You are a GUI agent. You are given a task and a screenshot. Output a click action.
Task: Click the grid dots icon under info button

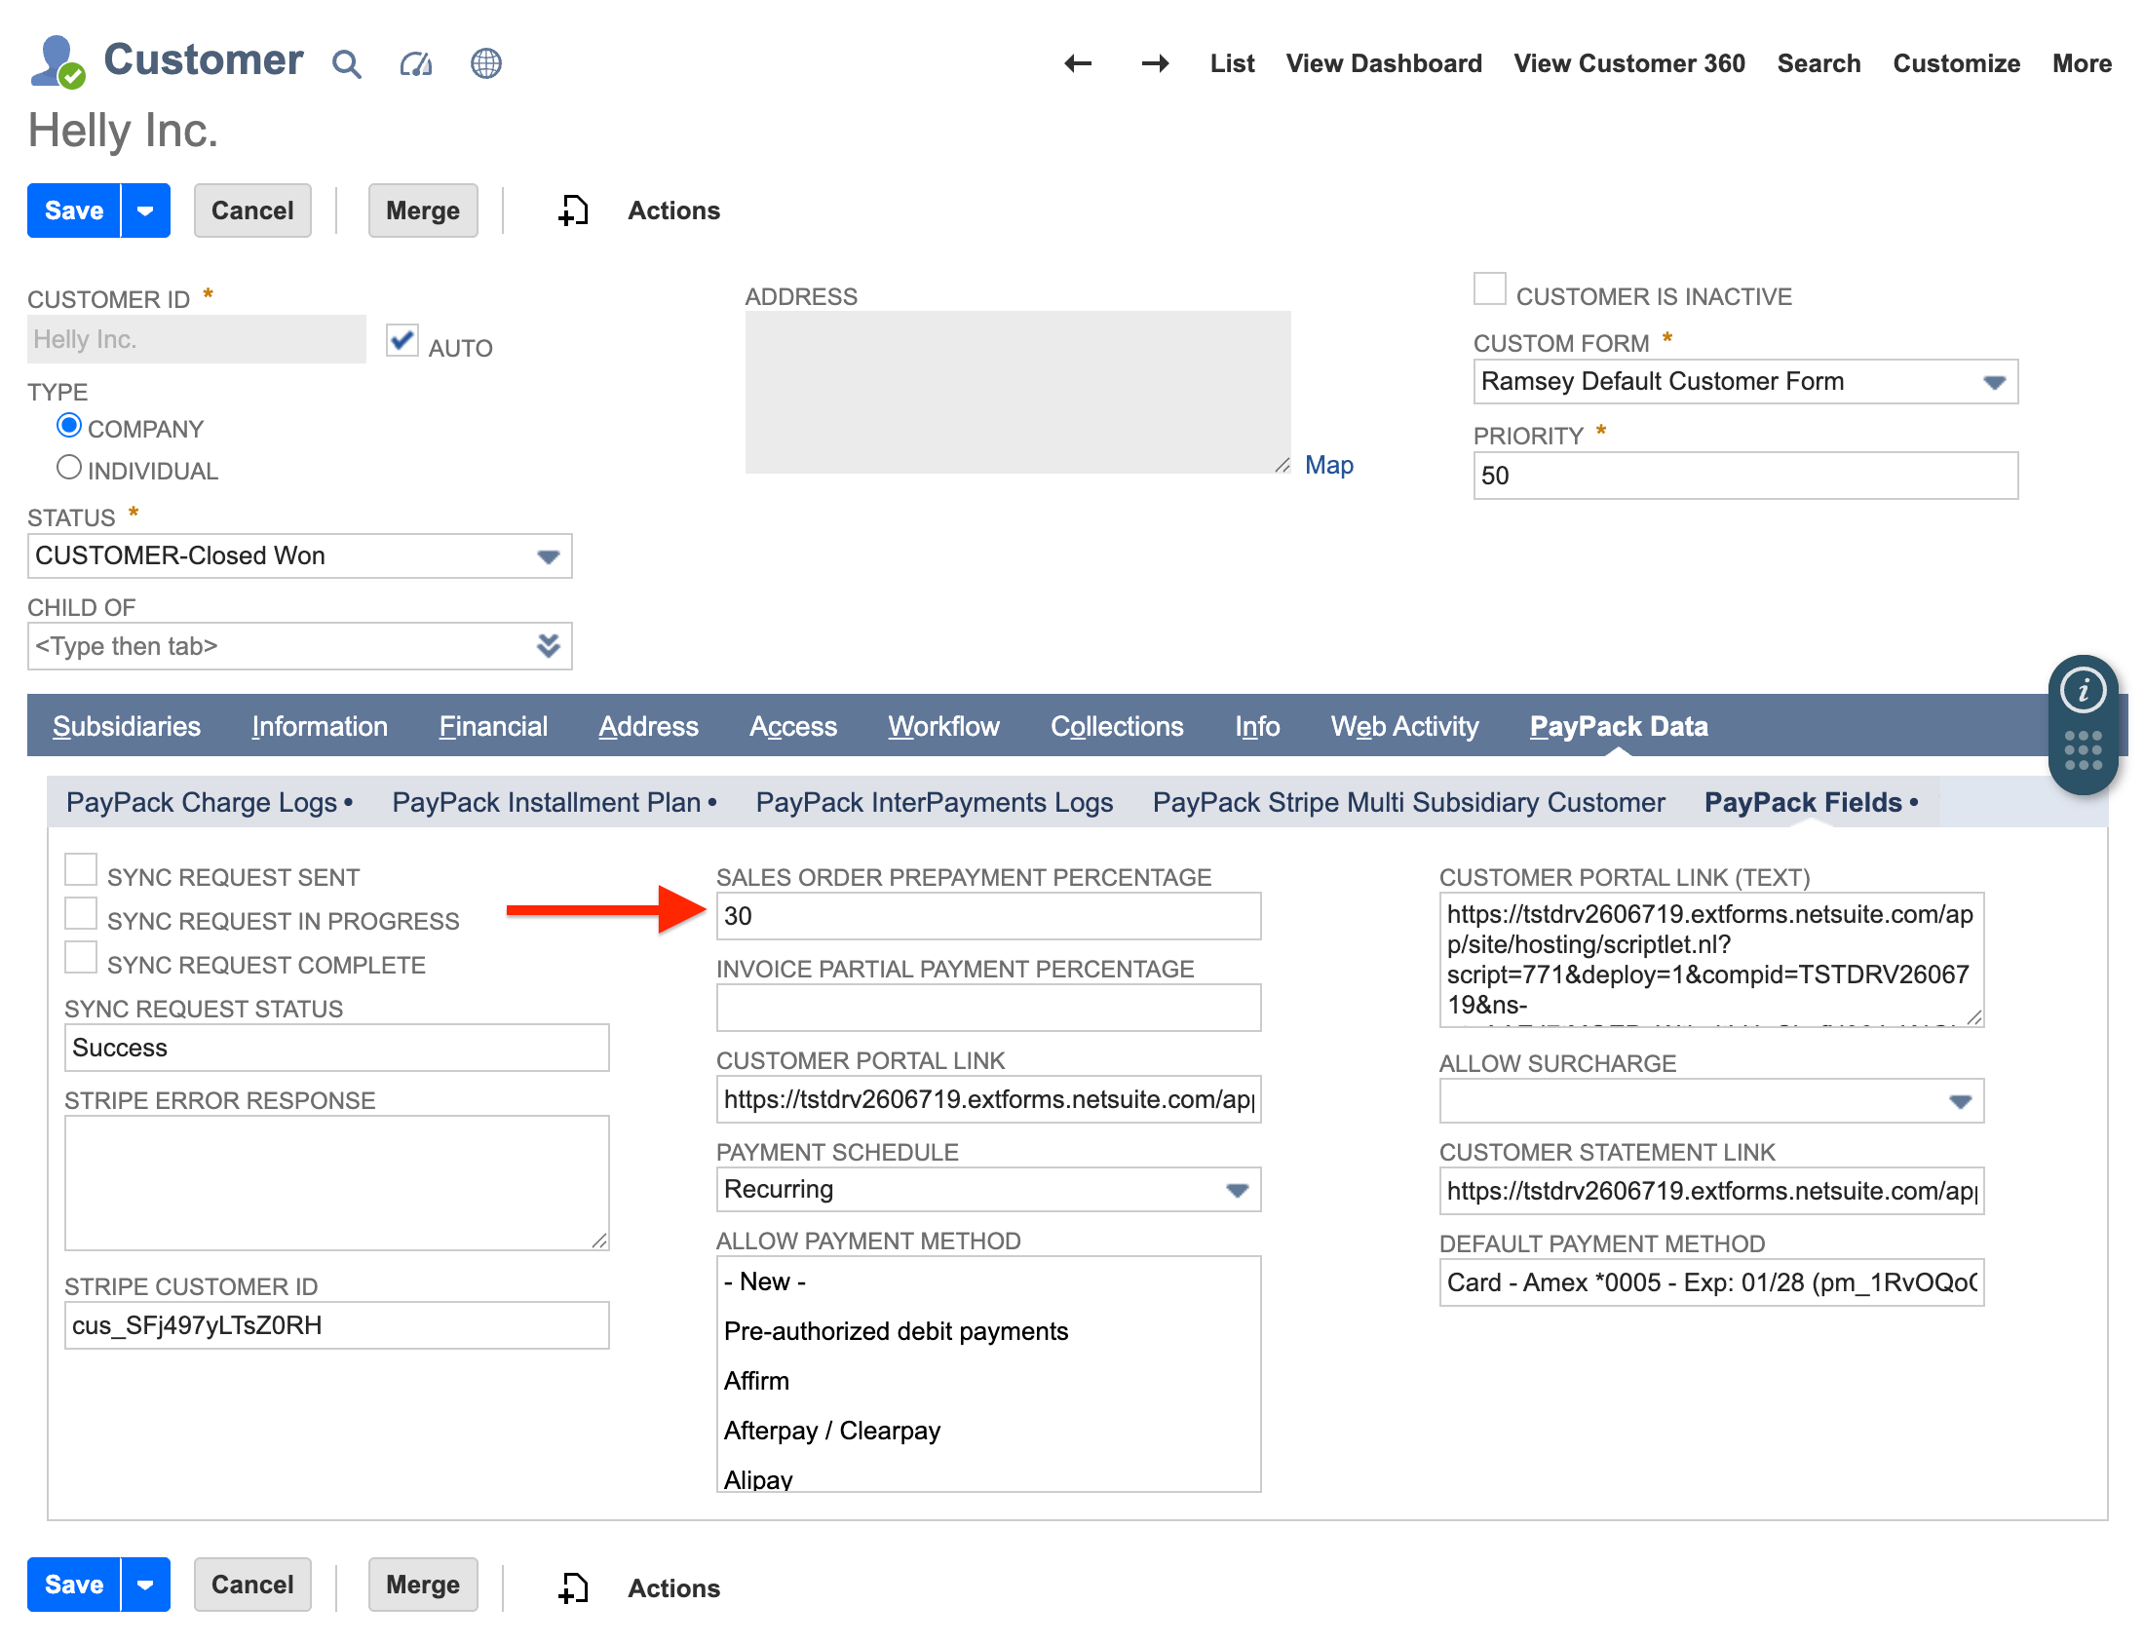(x=2083, y=750)
